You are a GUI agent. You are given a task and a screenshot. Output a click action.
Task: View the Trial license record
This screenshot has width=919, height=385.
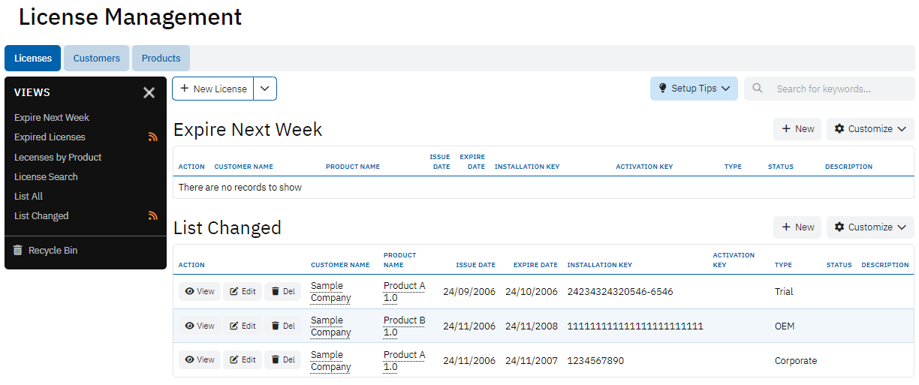pyautogui.click(x=200, y=292)
